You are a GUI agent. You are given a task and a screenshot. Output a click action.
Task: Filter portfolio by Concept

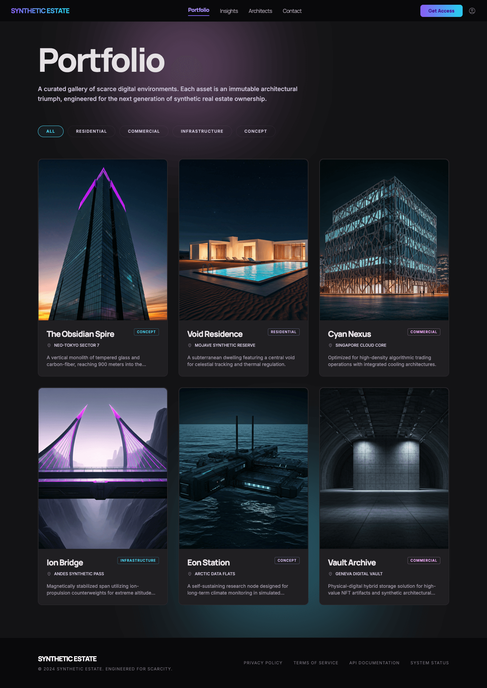[x=255, y=131]
